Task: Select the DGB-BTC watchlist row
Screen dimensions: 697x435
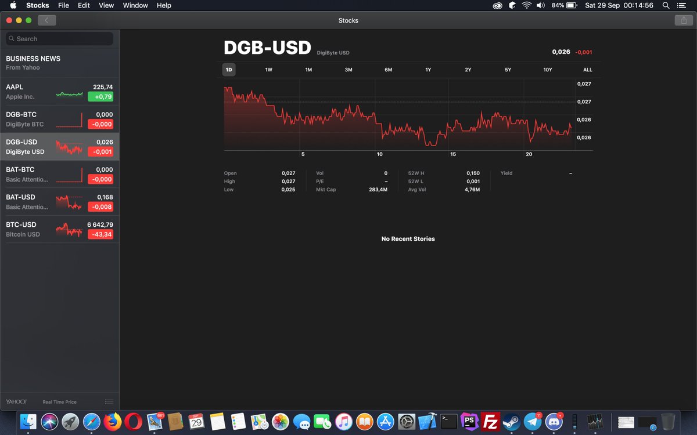Action: click(x=59, y=119)
